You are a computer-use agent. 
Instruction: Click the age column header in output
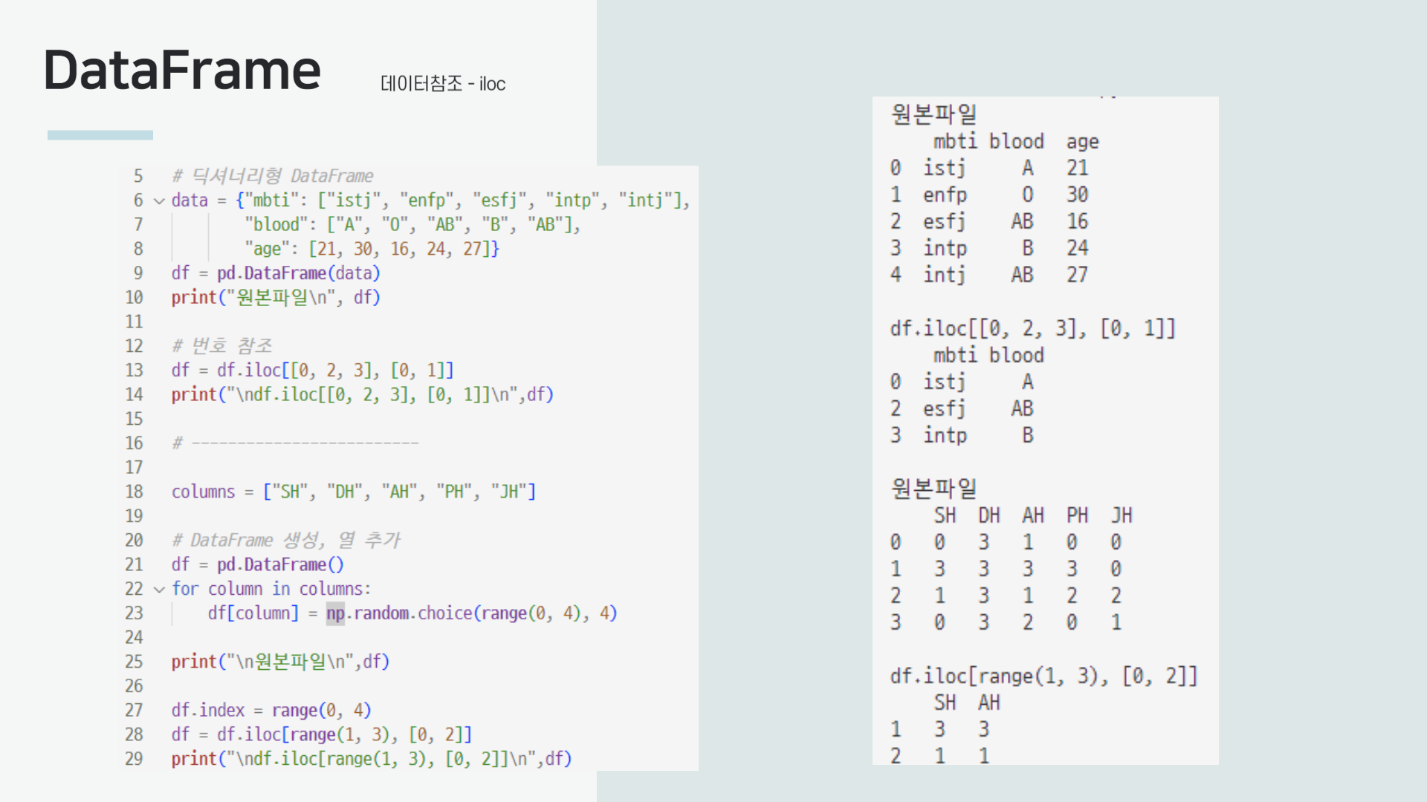click(x=1082, y=142)
